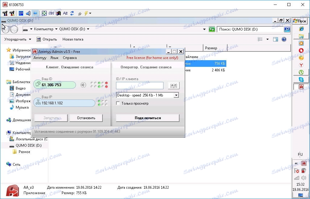The height and width of the screenshot is (199, 310).
Task: Open Skype from the taskbar
Action: pos(301,79)
